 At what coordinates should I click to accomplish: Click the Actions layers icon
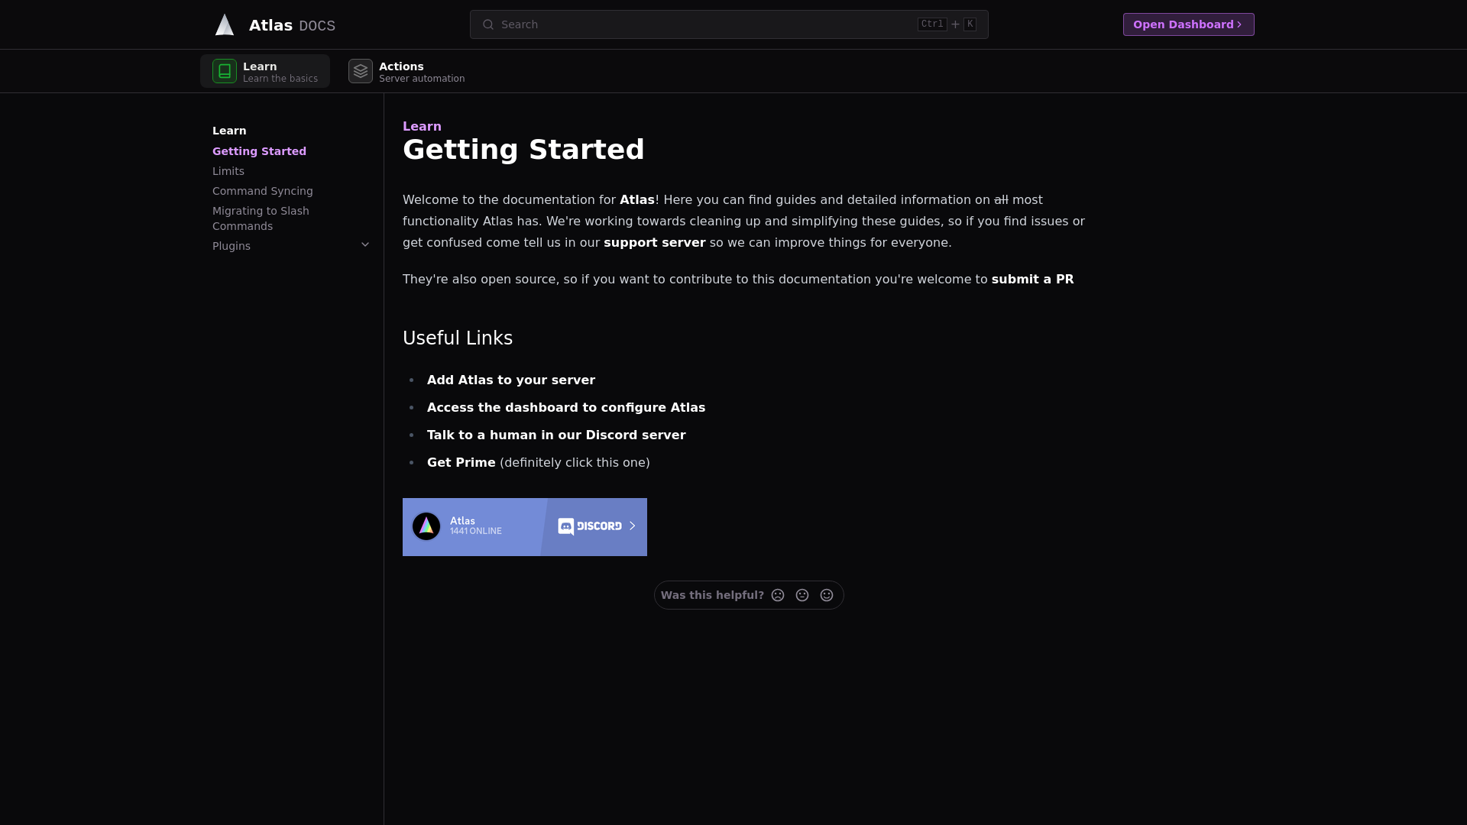(x=361, y=71)
